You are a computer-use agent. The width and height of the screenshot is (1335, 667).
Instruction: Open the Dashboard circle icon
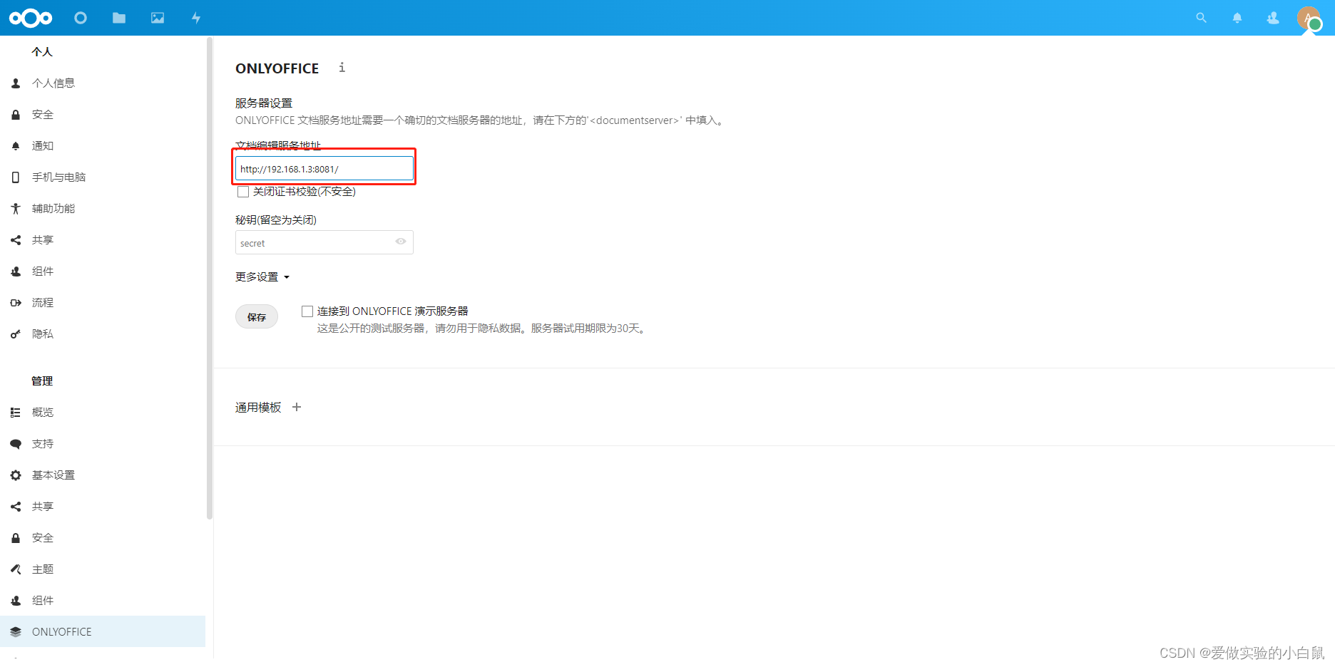pyautogui.click(x=81, y=18)
